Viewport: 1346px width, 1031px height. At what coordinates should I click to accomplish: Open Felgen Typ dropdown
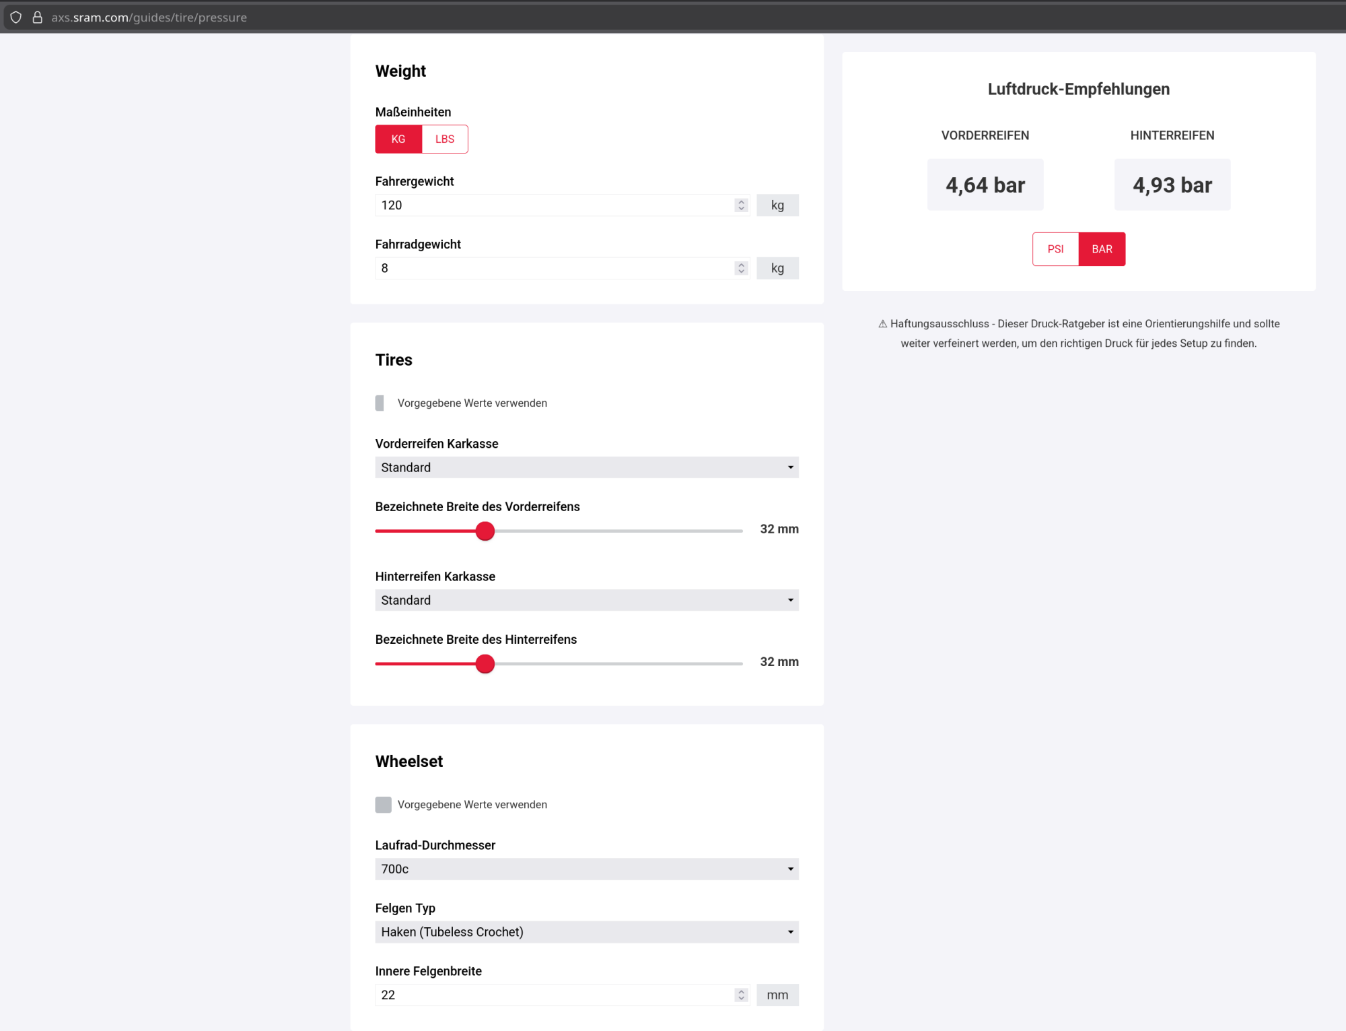[586, 932]
